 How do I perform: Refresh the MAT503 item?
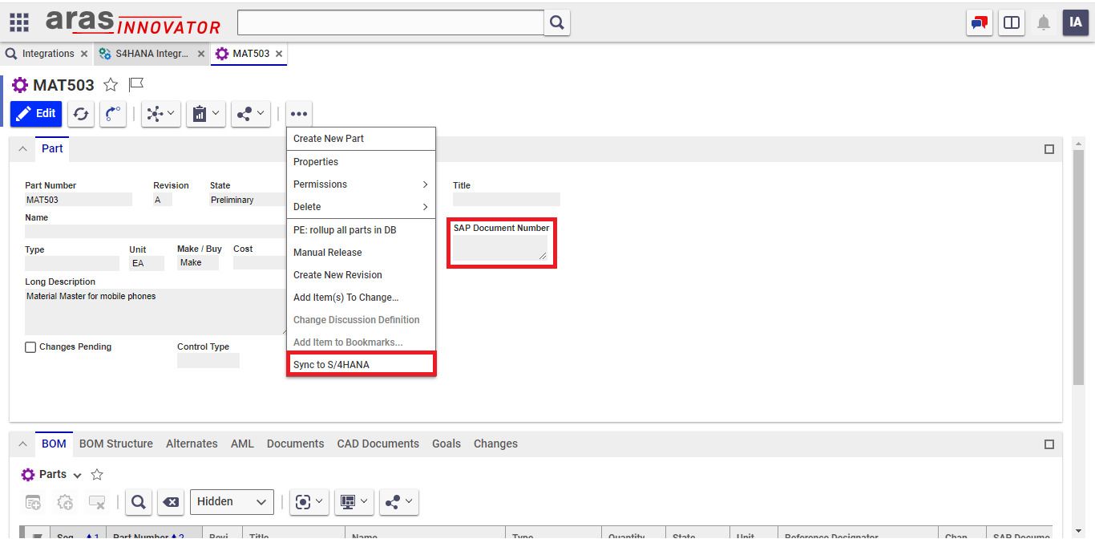[81, 114]
